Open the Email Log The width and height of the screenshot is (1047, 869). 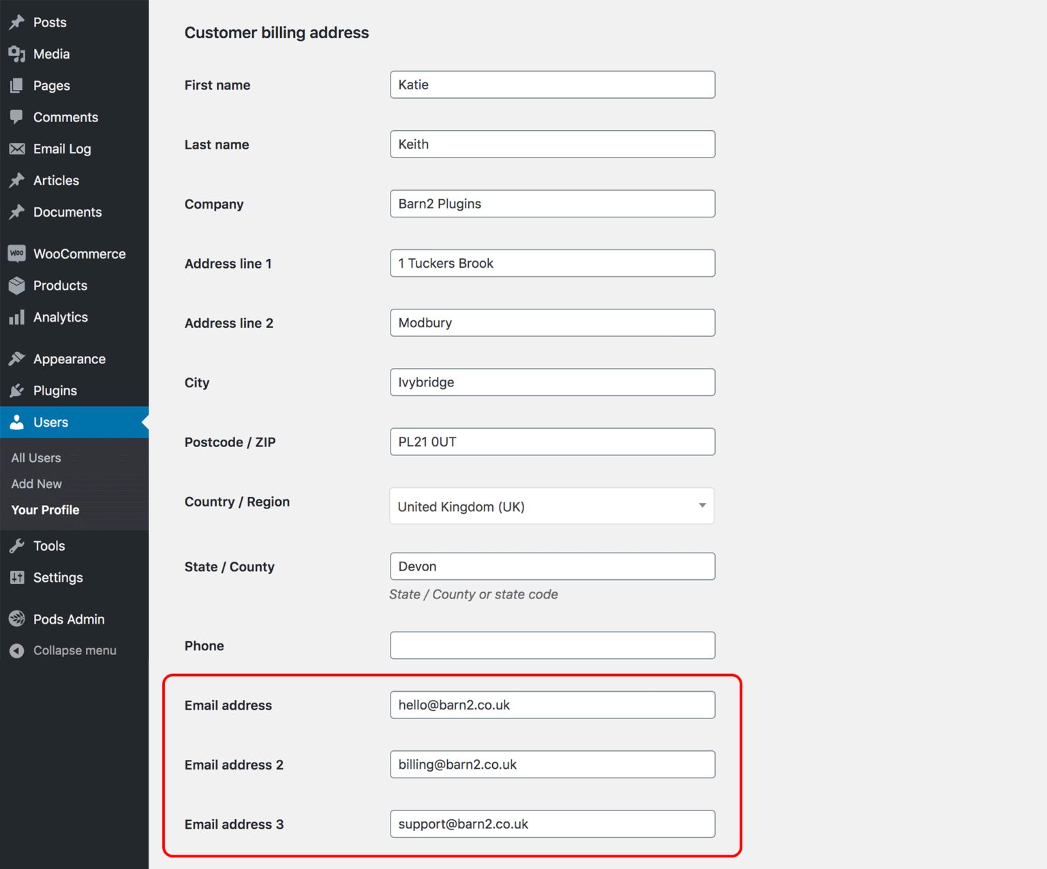(x=61, y=149)
